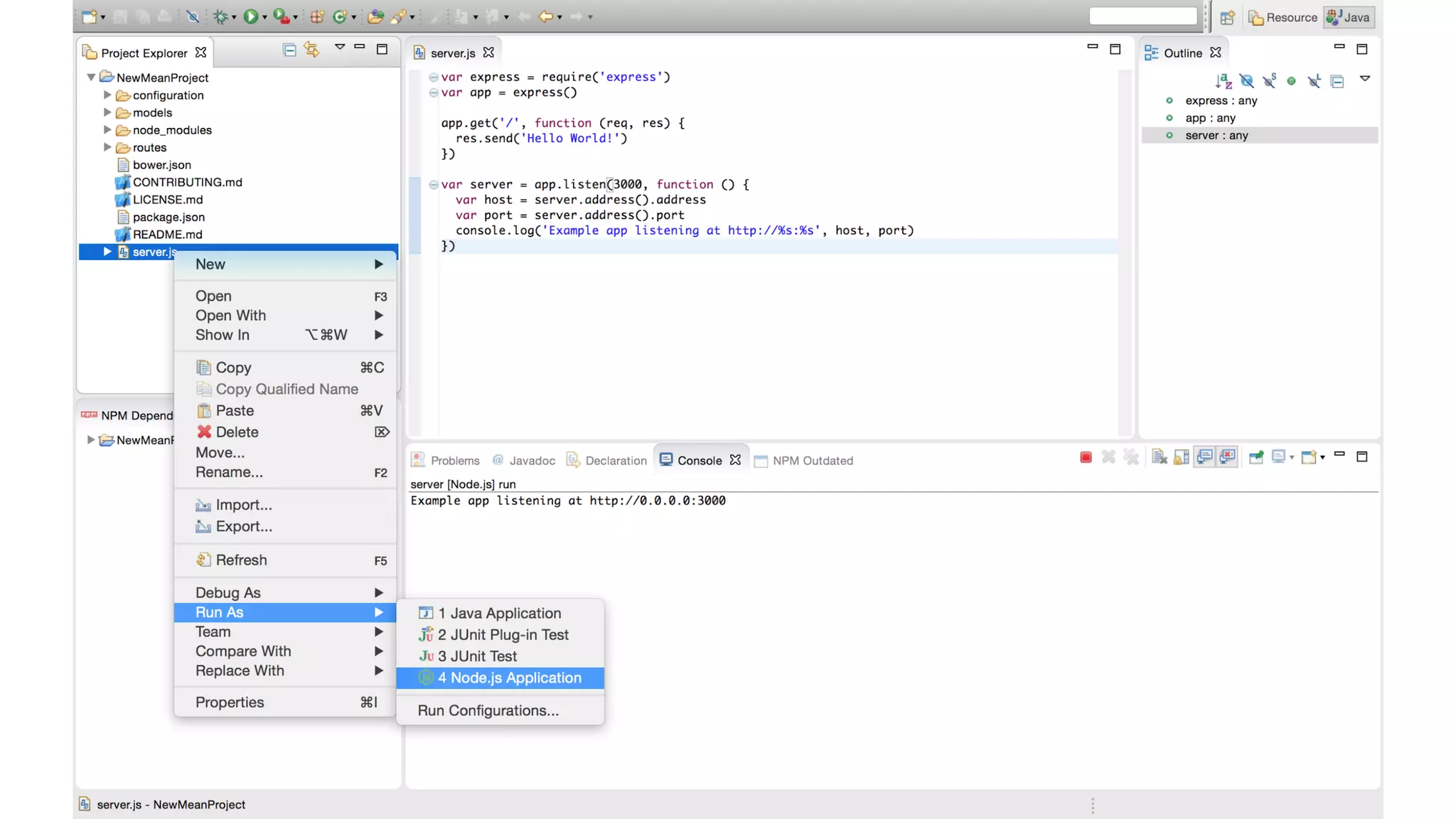Toggle Scroll Lock in the Console toolbar
The width and height of the screenshot is (1456, 819).
point(1181,457)
